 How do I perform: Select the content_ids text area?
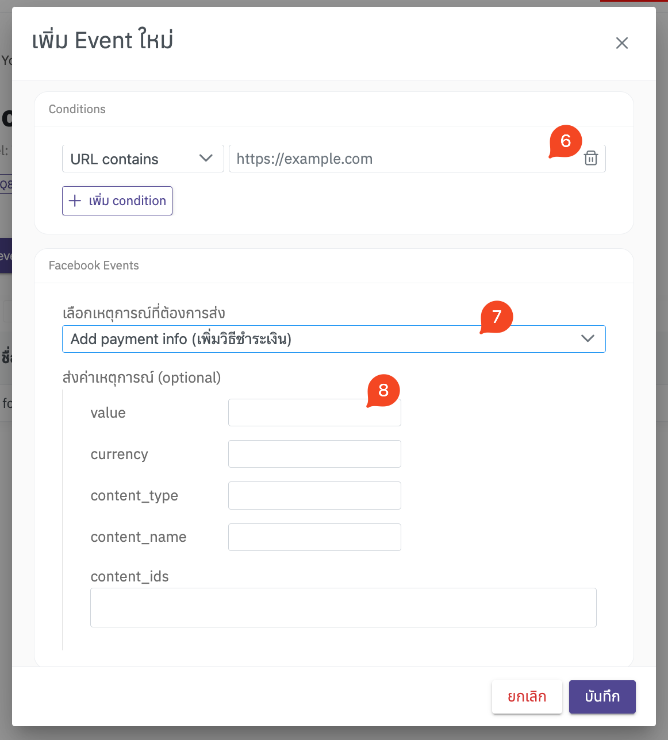(343, 607)
